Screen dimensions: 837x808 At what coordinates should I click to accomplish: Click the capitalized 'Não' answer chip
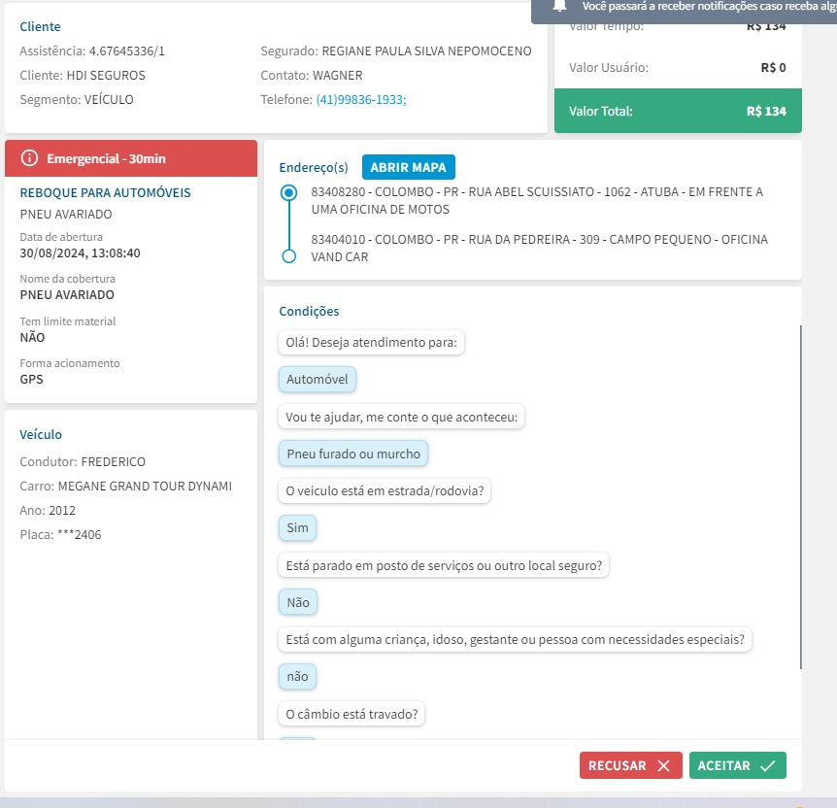pyautogui.click(x=298, y=602)
